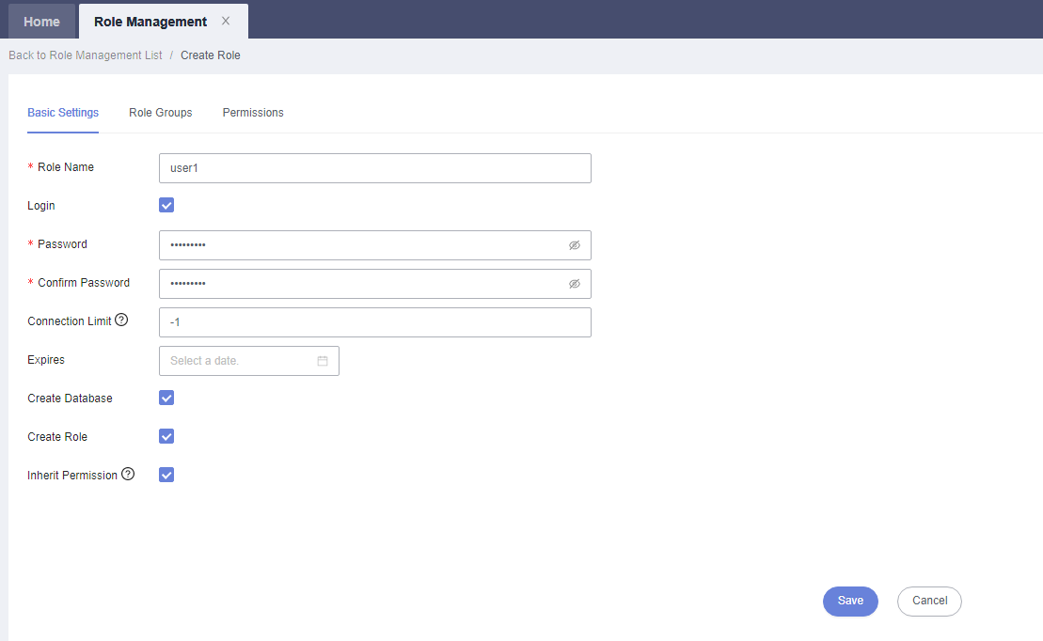1043x641 pixels.
Task: Open the Basic Settings tab
Action: (63, 113)
